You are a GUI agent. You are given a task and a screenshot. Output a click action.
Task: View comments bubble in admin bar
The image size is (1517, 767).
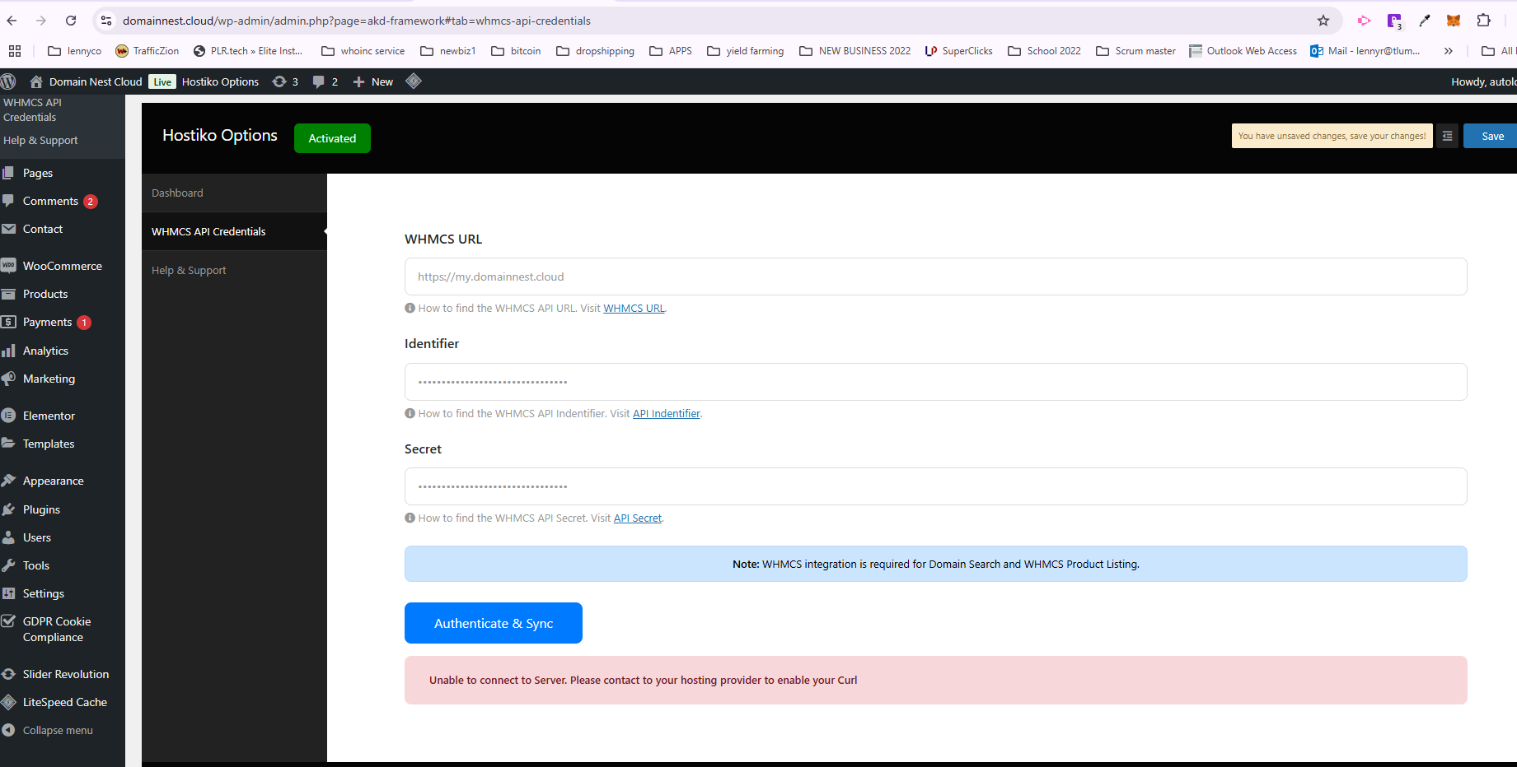[325, 81]
